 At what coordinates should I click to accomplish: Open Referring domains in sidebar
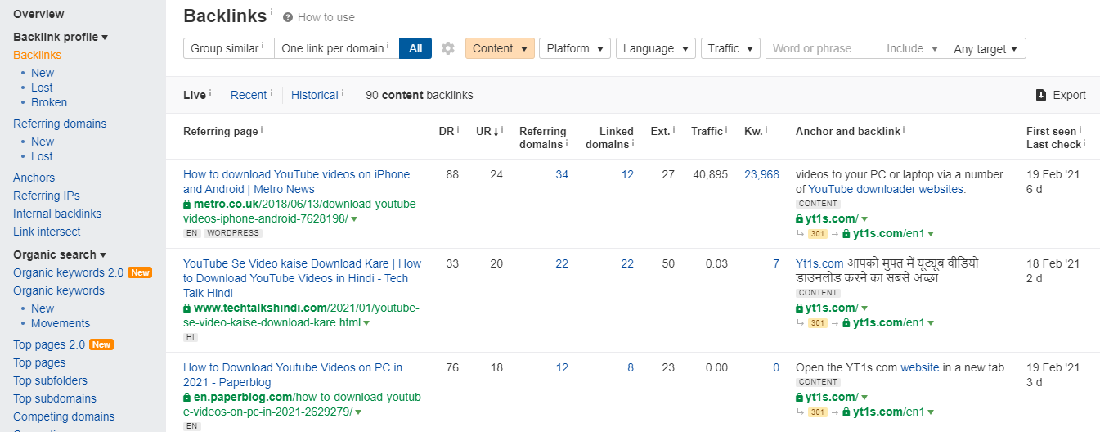pyautogui.click(x=60, y=124)
